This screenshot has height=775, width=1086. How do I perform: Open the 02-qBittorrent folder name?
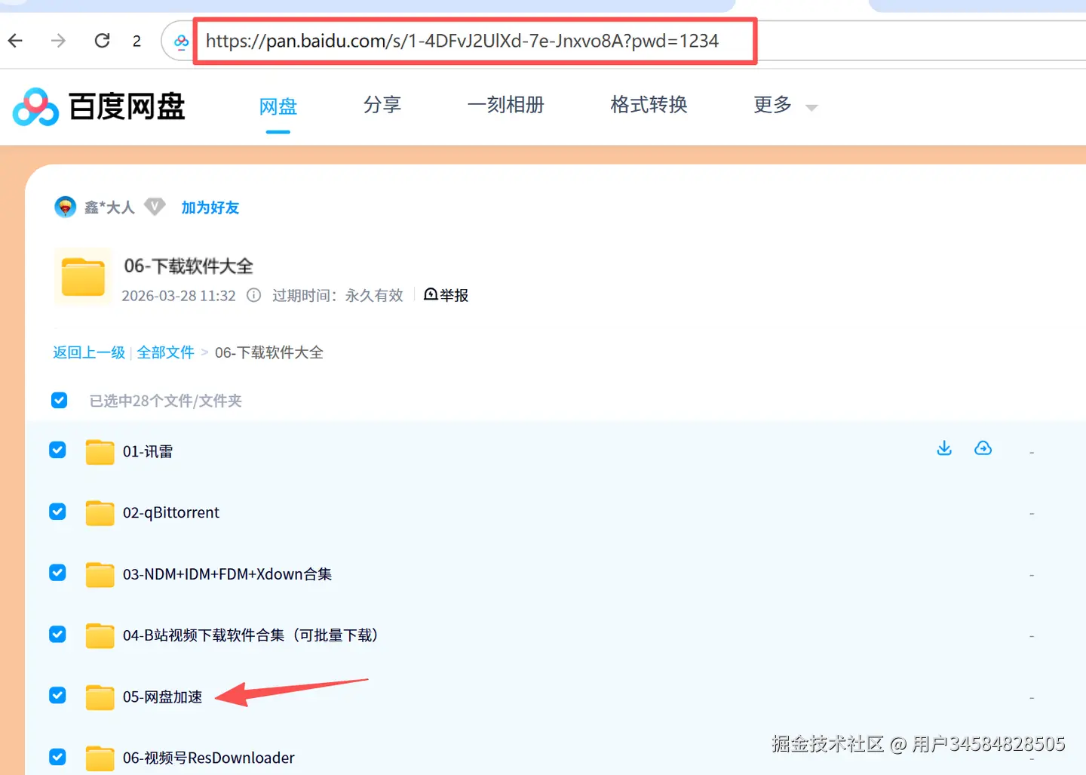(x=171, y=512)
